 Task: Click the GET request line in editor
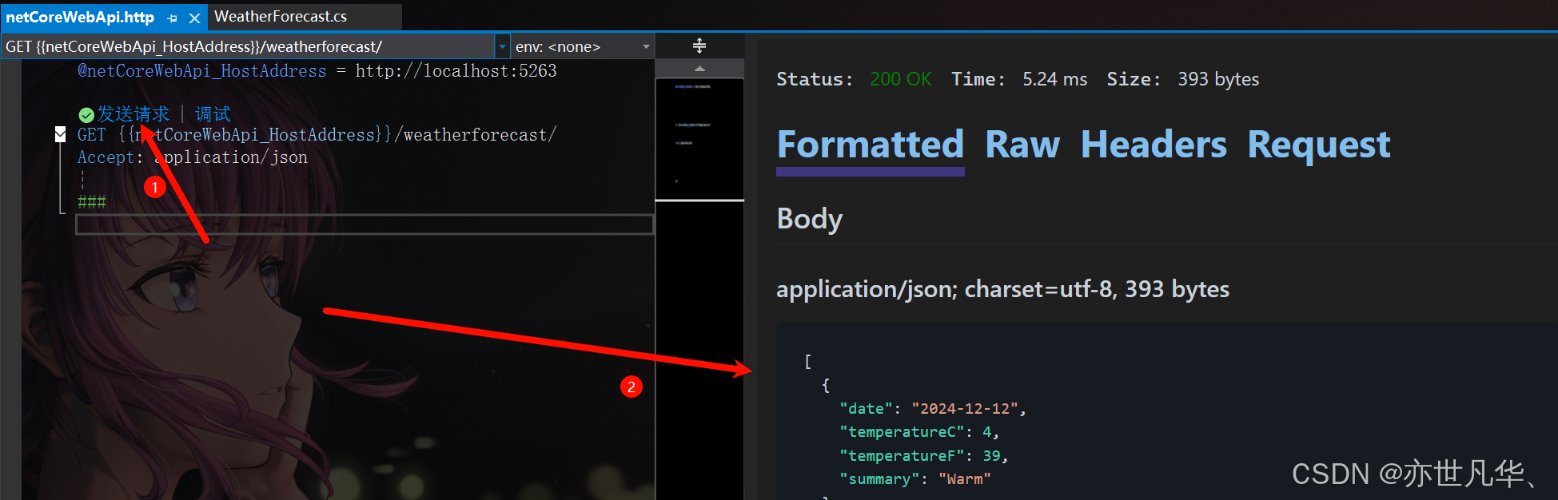pyautogui.click(x=317, y=135)
